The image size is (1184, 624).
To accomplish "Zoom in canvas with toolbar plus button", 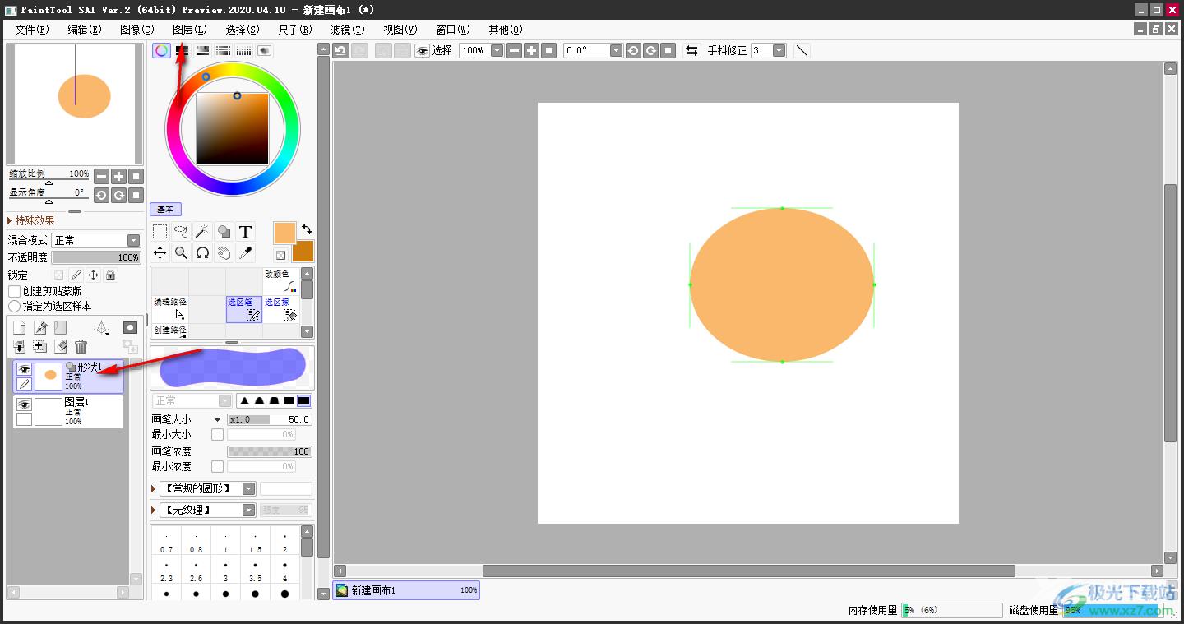I will (x=531, y=50).
